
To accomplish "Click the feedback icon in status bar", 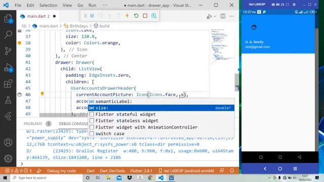I will pos(222,171).
